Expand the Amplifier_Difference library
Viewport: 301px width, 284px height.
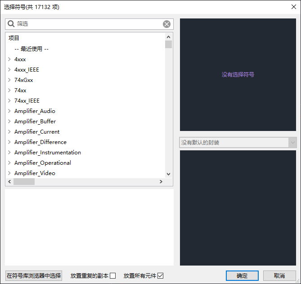[9, 142]
